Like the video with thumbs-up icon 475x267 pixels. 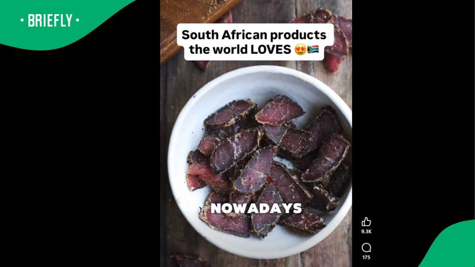coord(366,222)
